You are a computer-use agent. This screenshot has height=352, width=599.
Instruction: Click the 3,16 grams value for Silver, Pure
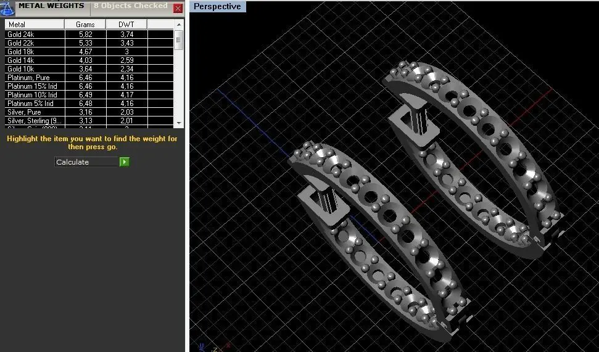[86, 112]
